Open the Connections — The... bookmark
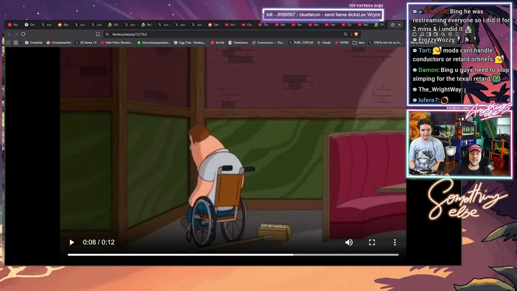Screen dimensions: 517x291 coord(268,42)
